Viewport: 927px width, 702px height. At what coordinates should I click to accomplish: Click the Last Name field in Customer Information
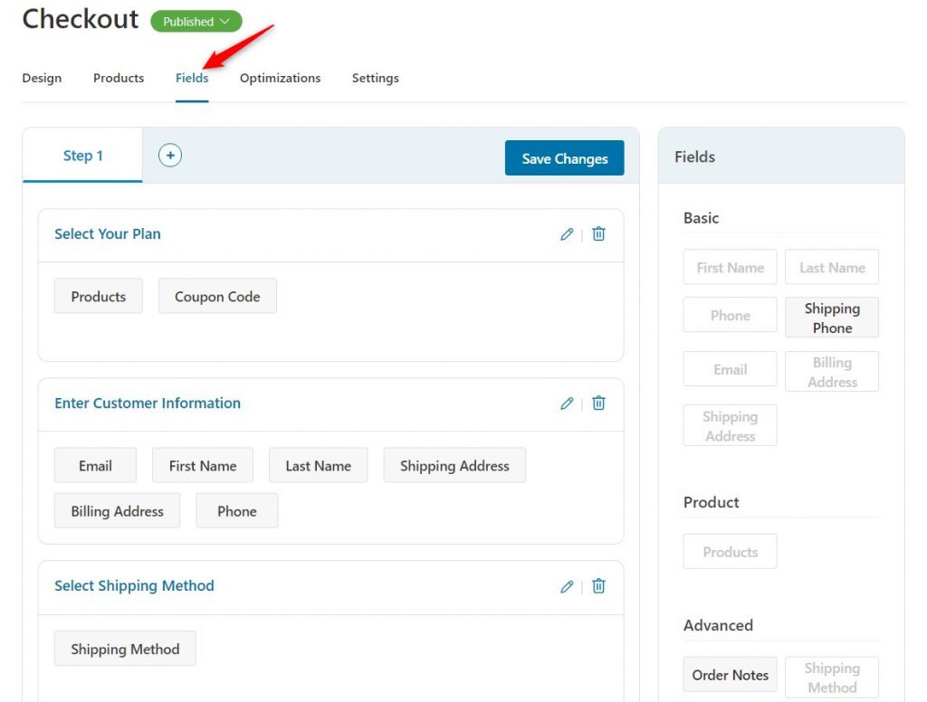click(x=318, y=466)
